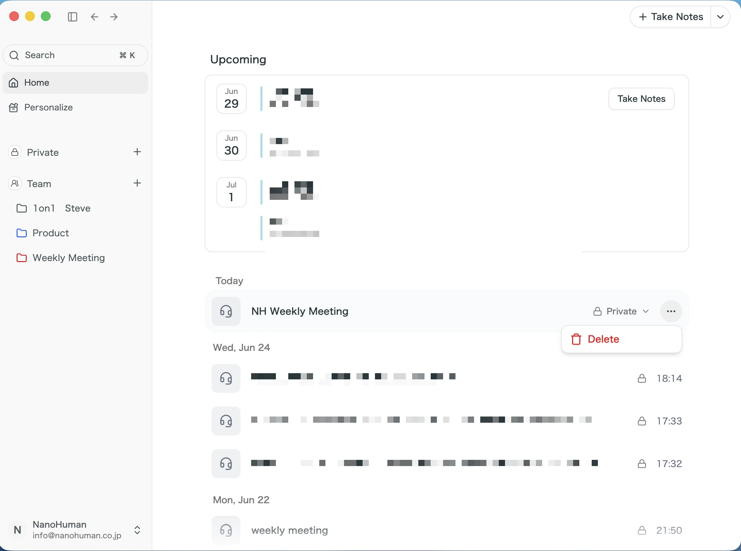Click the headphone icon of 17:33 note
741x551 pixels.
226,421
